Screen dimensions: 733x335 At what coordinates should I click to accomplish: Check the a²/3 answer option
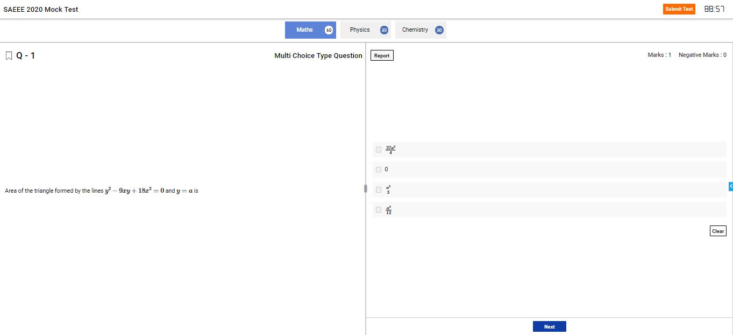click(379, 190)
